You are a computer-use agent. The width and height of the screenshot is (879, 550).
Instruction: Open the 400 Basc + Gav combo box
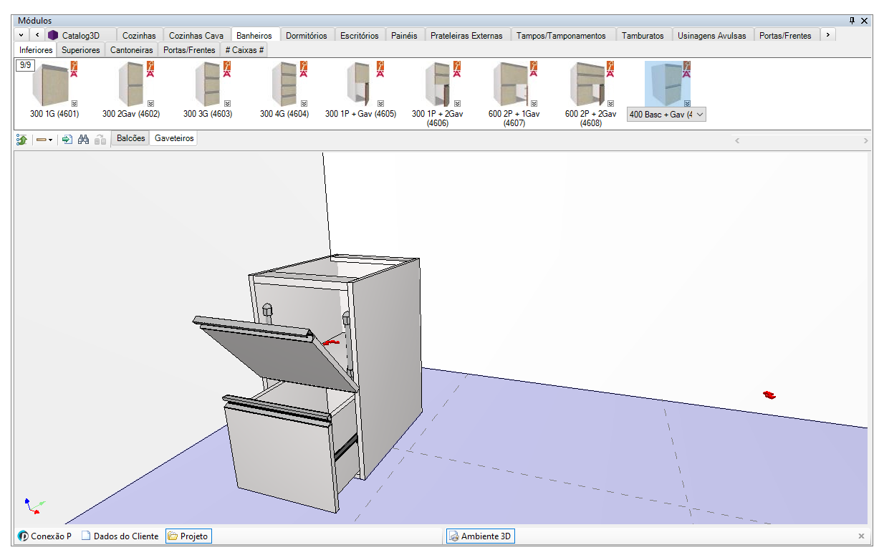coord(666,115)
